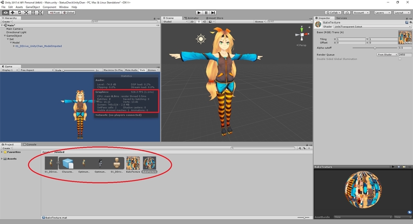Open the Render Queue From Shader dropdown
The height and width of the screenshot is (224, 413).
point(387,54)
